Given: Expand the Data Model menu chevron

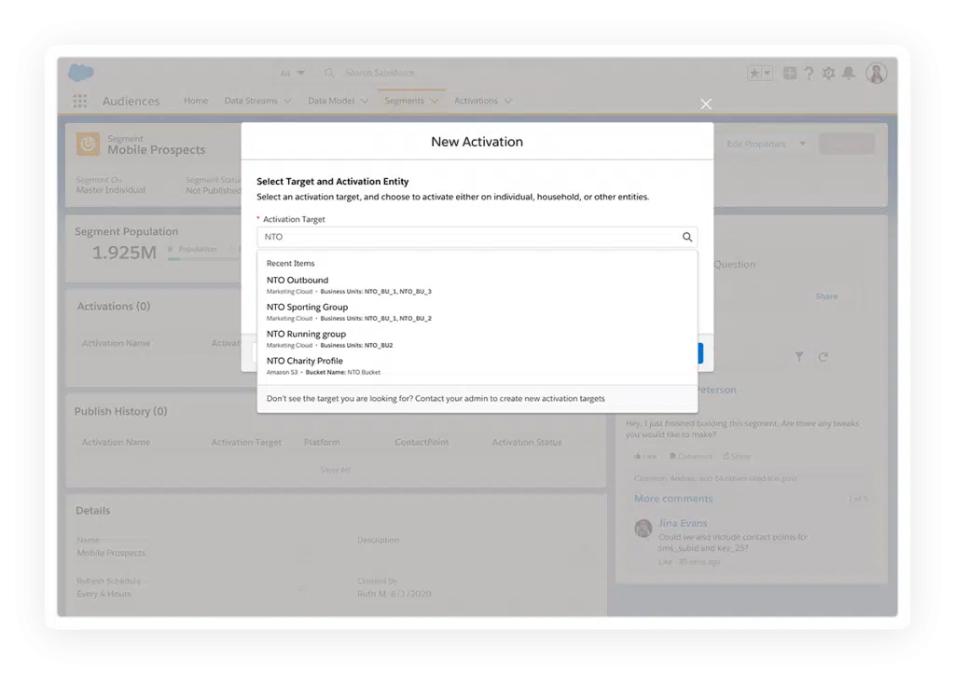Looking at the screenshot, I should (365, 101).
